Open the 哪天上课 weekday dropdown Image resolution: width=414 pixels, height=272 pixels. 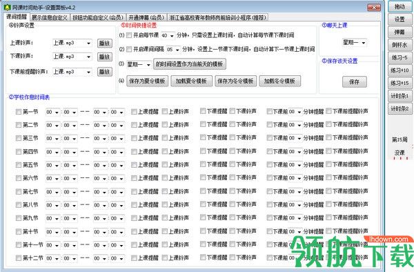tap(354, 43)
